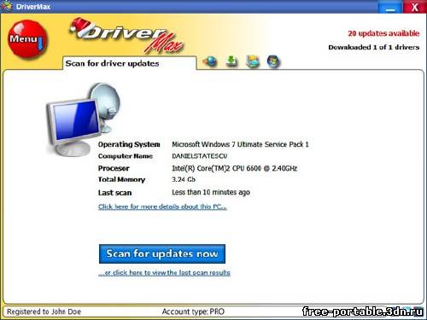The height and width of the screenshot is (320, 427).
Task: Select Microsoft Windows 7 Ultimate Service Pack 1 text
Action: point(240,144)
